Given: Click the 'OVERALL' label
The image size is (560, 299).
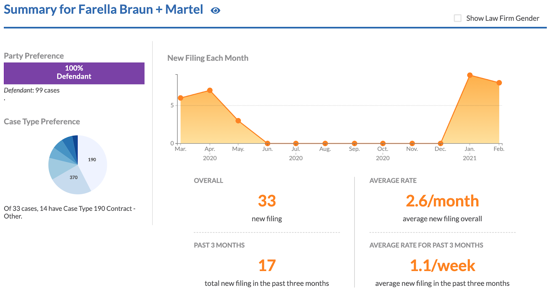Looking at the screenshot, I should click(209, 181).
